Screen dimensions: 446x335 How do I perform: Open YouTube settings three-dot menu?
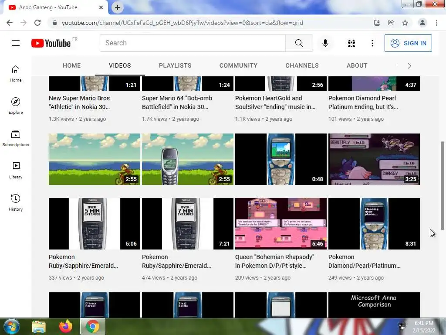click(x=372, y=43)
